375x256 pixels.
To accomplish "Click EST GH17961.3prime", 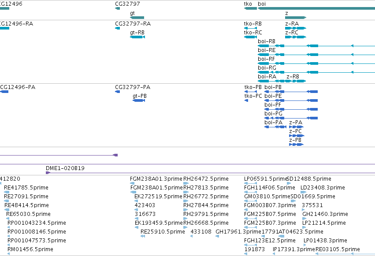I will [x=217, y=237].
